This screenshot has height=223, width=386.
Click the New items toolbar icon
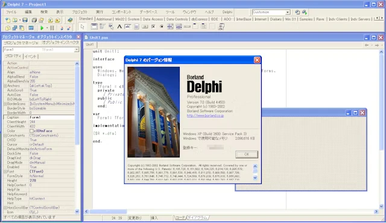(8, 20)
